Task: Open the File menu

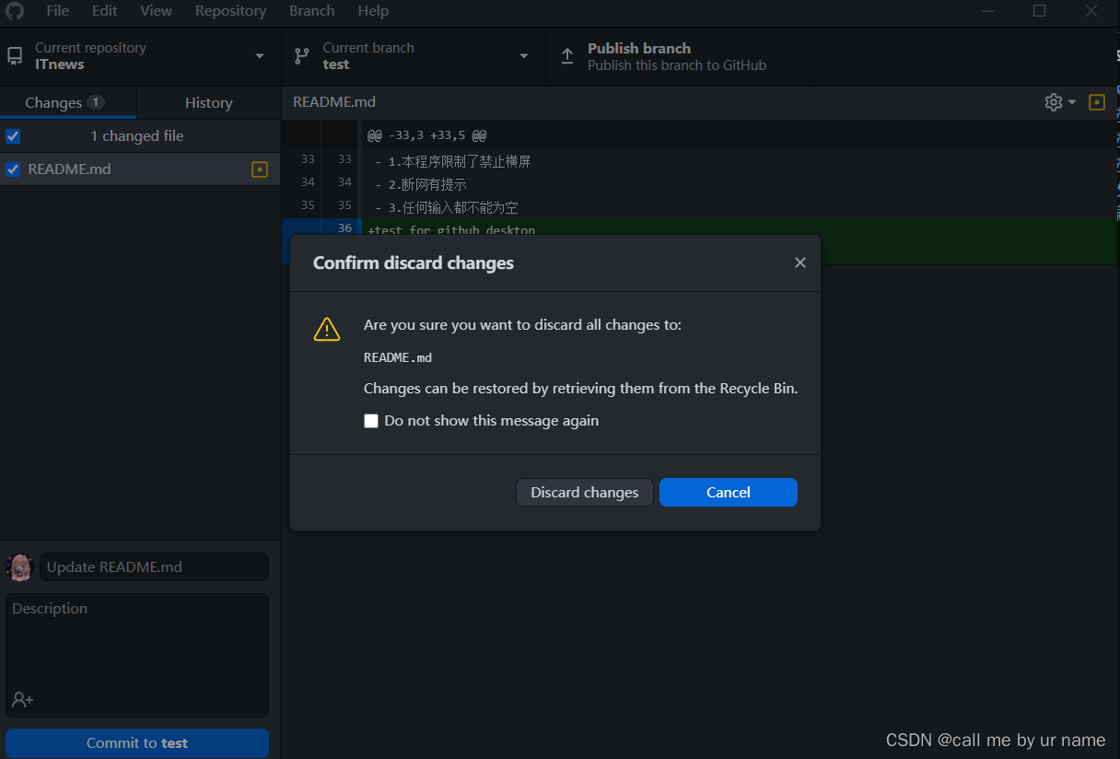Action: click(58, 11)
